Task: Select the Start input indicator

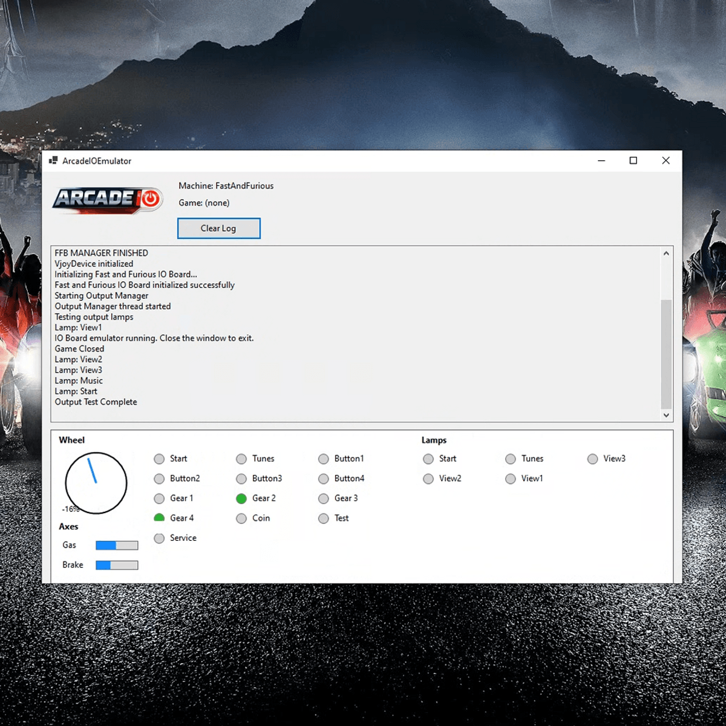Action: tap(159, 459)
